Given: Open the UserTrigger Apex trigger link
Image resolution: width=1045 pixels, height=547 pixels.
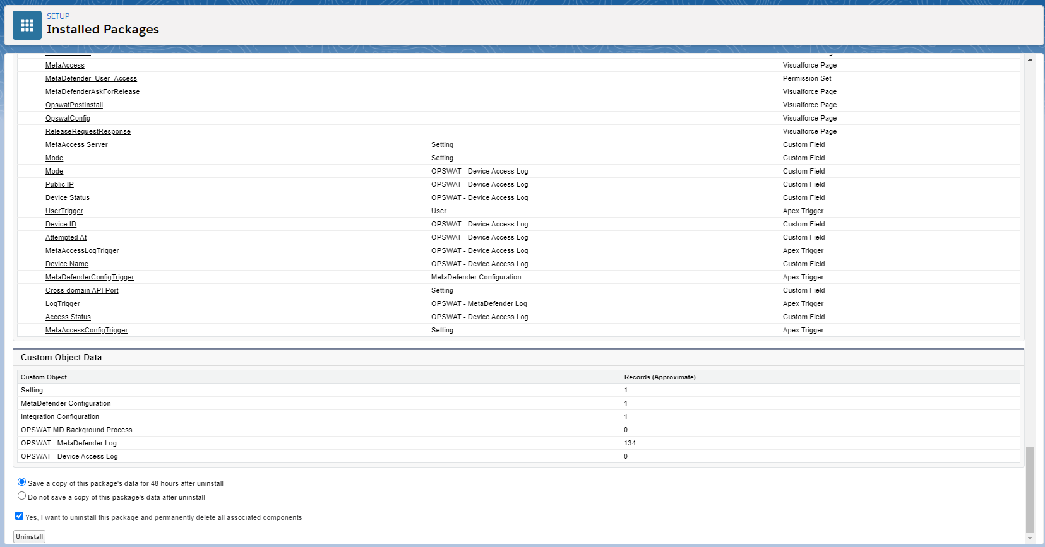Looking at the screenshot, I should tap(64, 211).
